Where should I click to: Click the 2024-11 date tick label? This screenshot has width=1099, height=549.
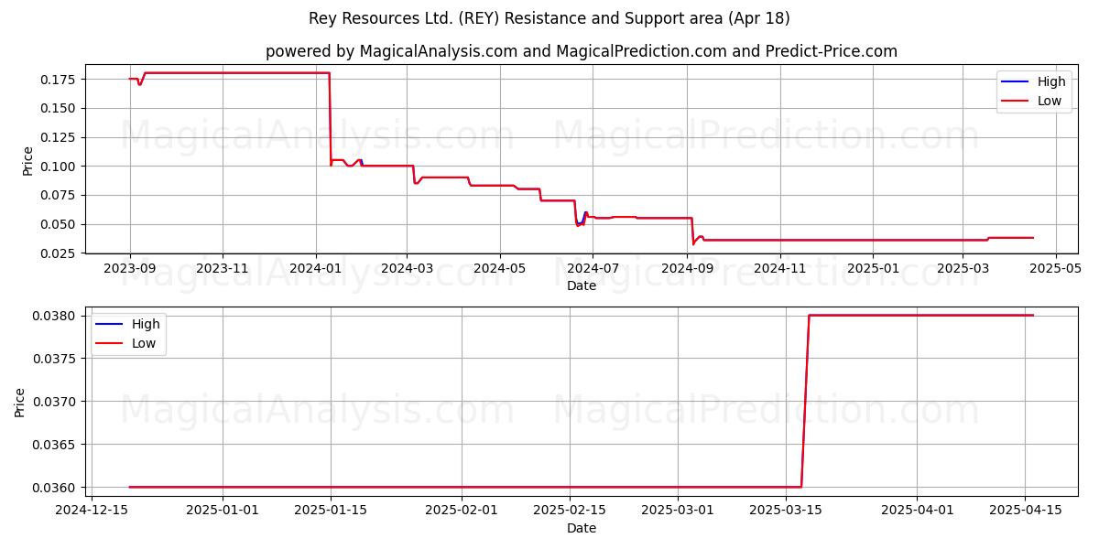point(778,268)
